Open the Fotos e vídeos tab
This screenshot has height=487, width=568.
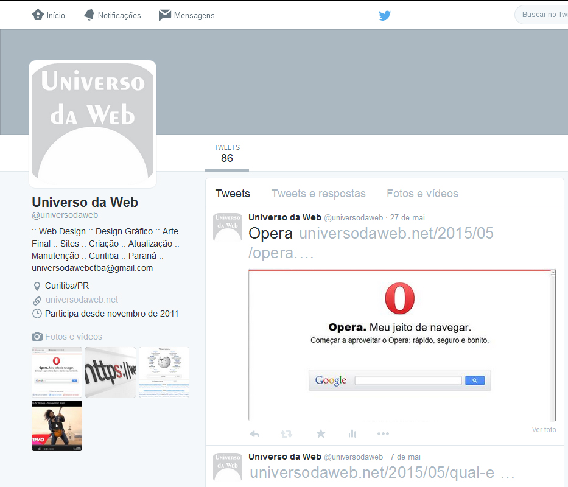(x=422, y=193)
